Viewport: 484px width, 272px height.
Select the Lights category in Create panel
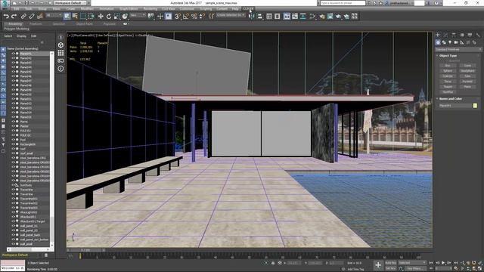(x=450, y=42)
